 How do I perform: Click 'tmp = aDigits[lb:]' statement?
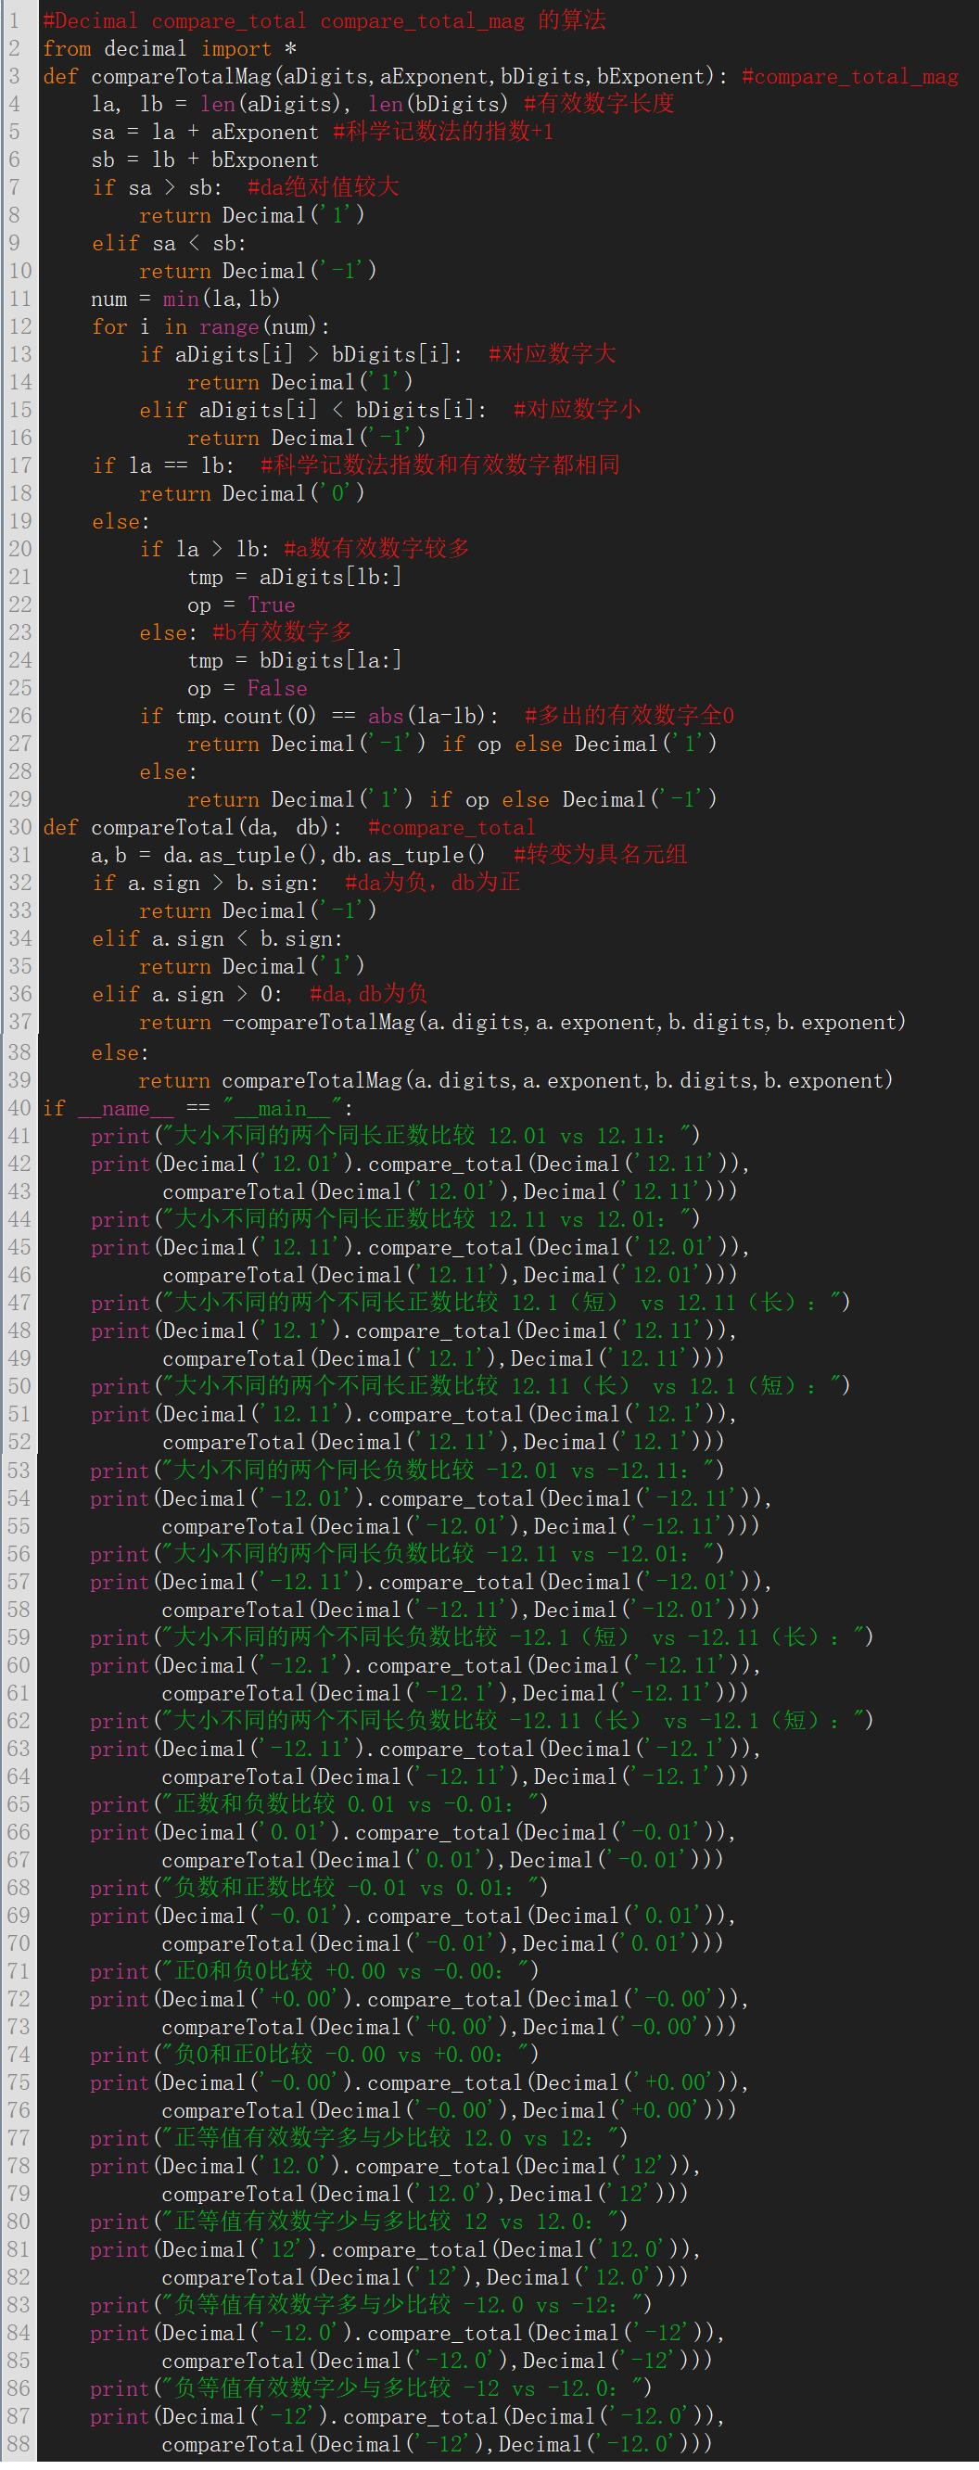295,578
